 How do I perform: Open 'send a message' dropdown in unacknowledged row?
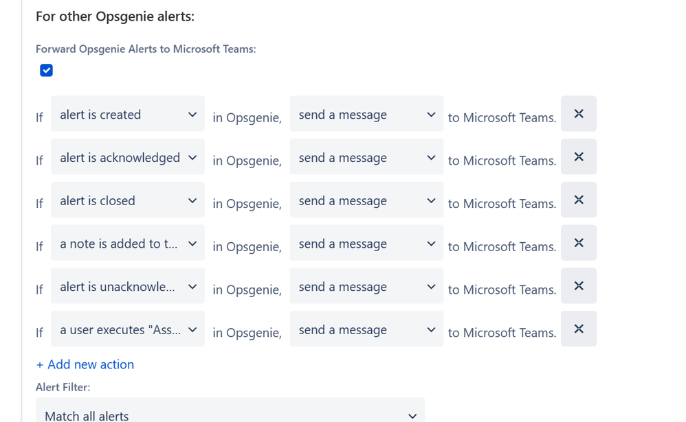366,285
